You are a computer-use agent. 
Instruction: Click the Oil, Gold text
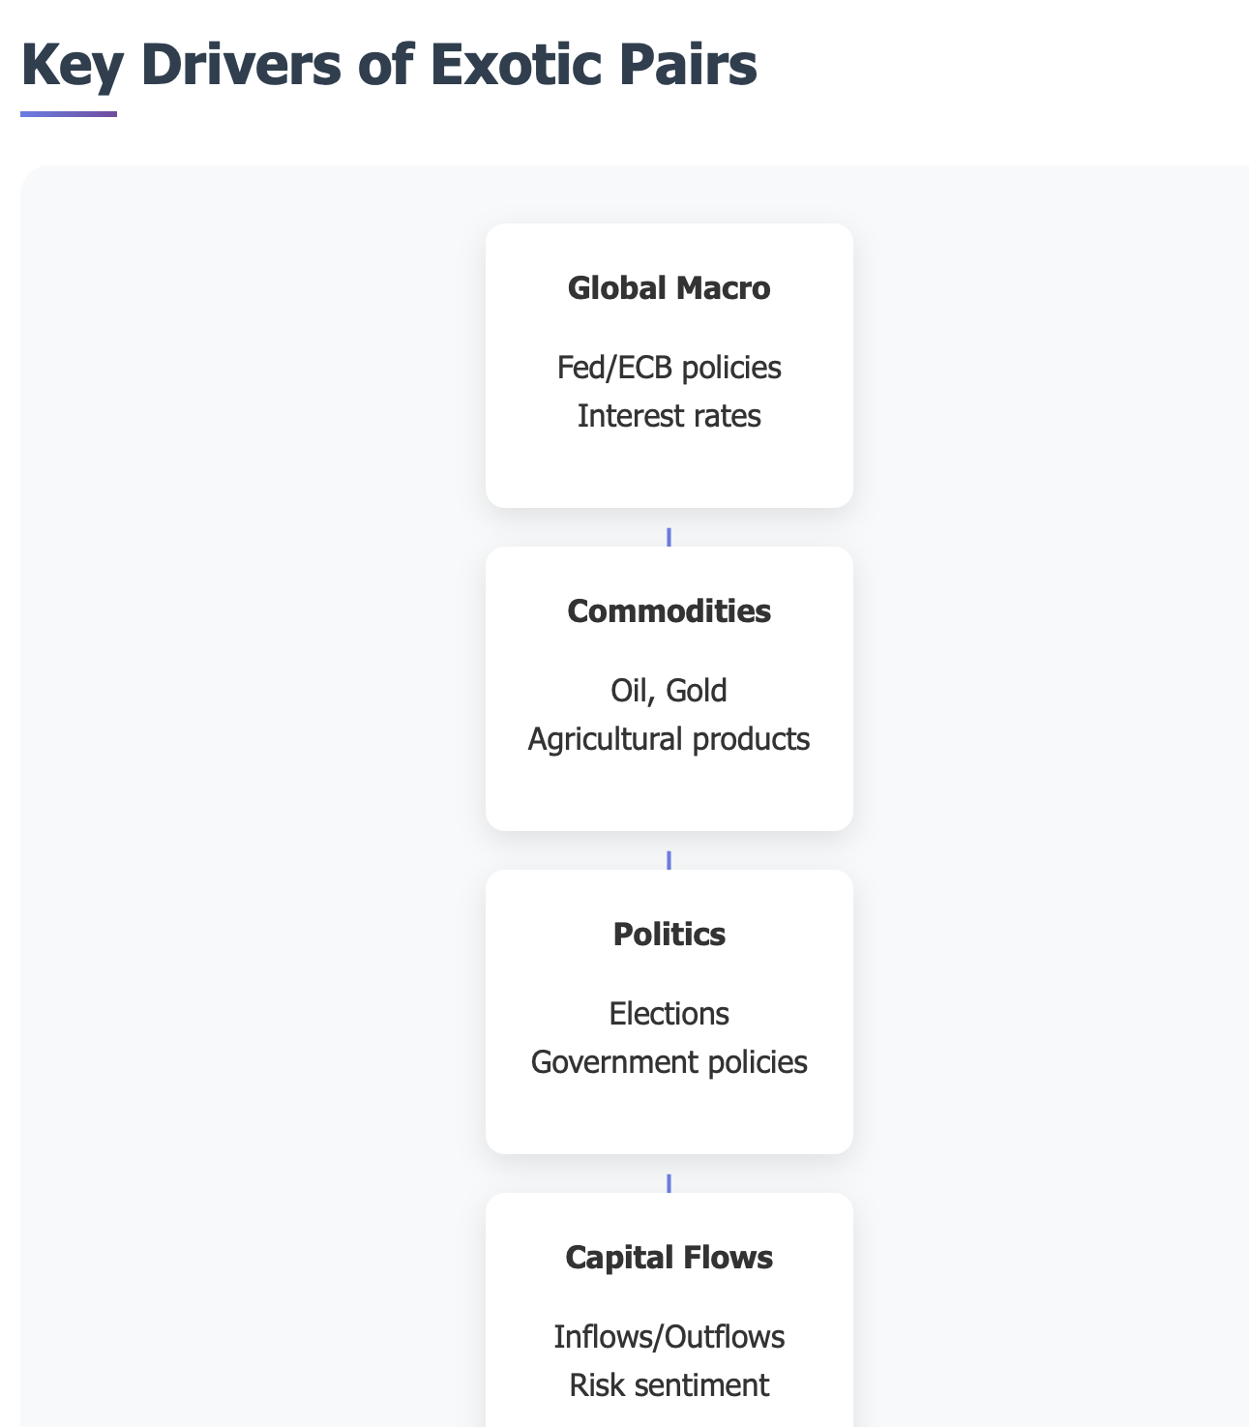[669, 691]
